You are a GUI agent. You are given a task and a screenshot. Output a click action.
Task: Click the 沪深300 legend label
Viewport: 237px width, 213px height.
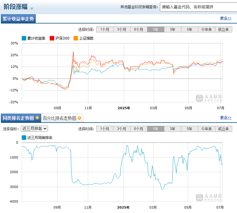62,38
